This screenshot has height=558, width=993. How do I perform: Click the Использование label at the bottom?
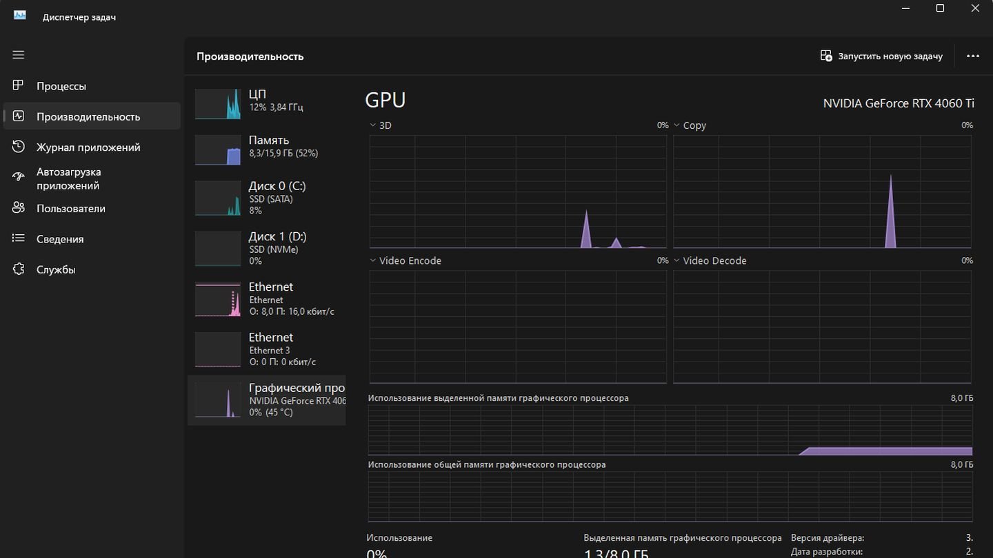(x=399, y=538)
